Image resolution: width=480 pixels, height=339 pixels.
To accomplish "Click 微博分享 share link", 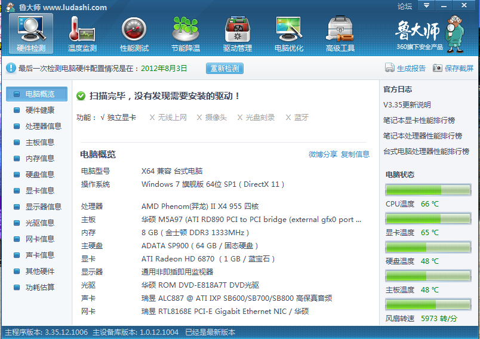I will click(x=323, y=154).
